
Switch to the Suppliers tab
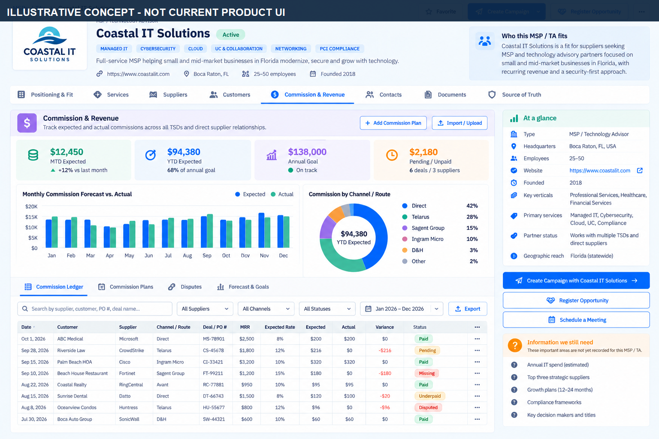click(168, 95)
